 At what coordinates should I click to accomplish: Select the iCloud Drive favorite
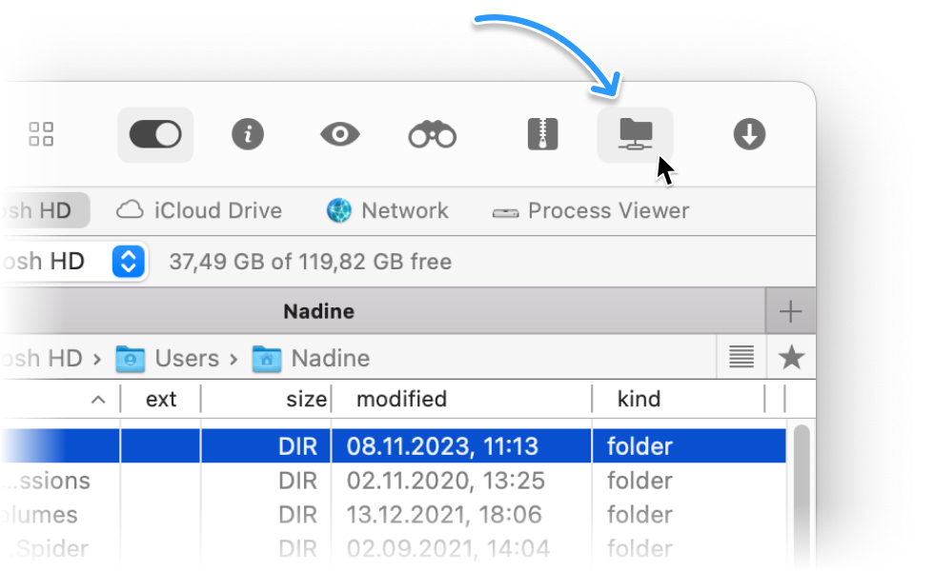[199, 210]
